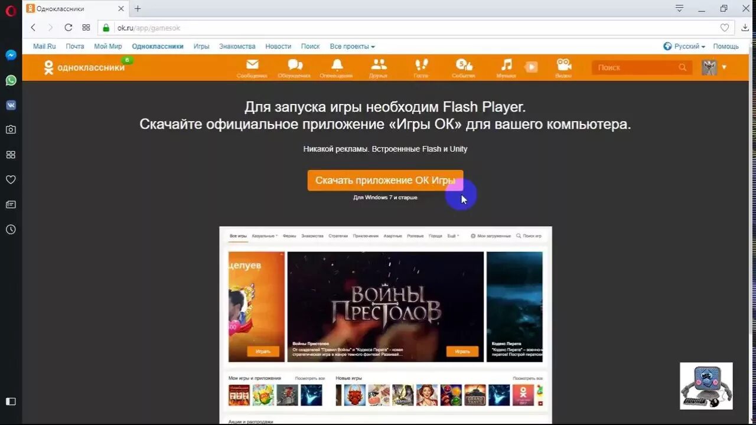The image size is (756, 425).
Task: Expand the profile avatar dropdown arrow
Action: 724,67
